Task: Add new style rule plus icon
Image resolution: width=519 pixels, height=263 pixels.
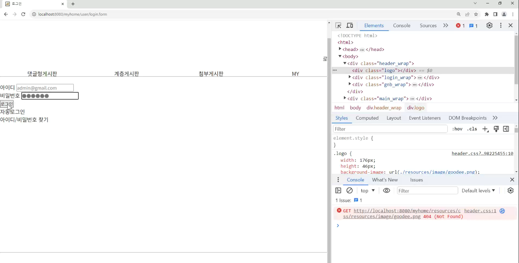Action: 485,129
